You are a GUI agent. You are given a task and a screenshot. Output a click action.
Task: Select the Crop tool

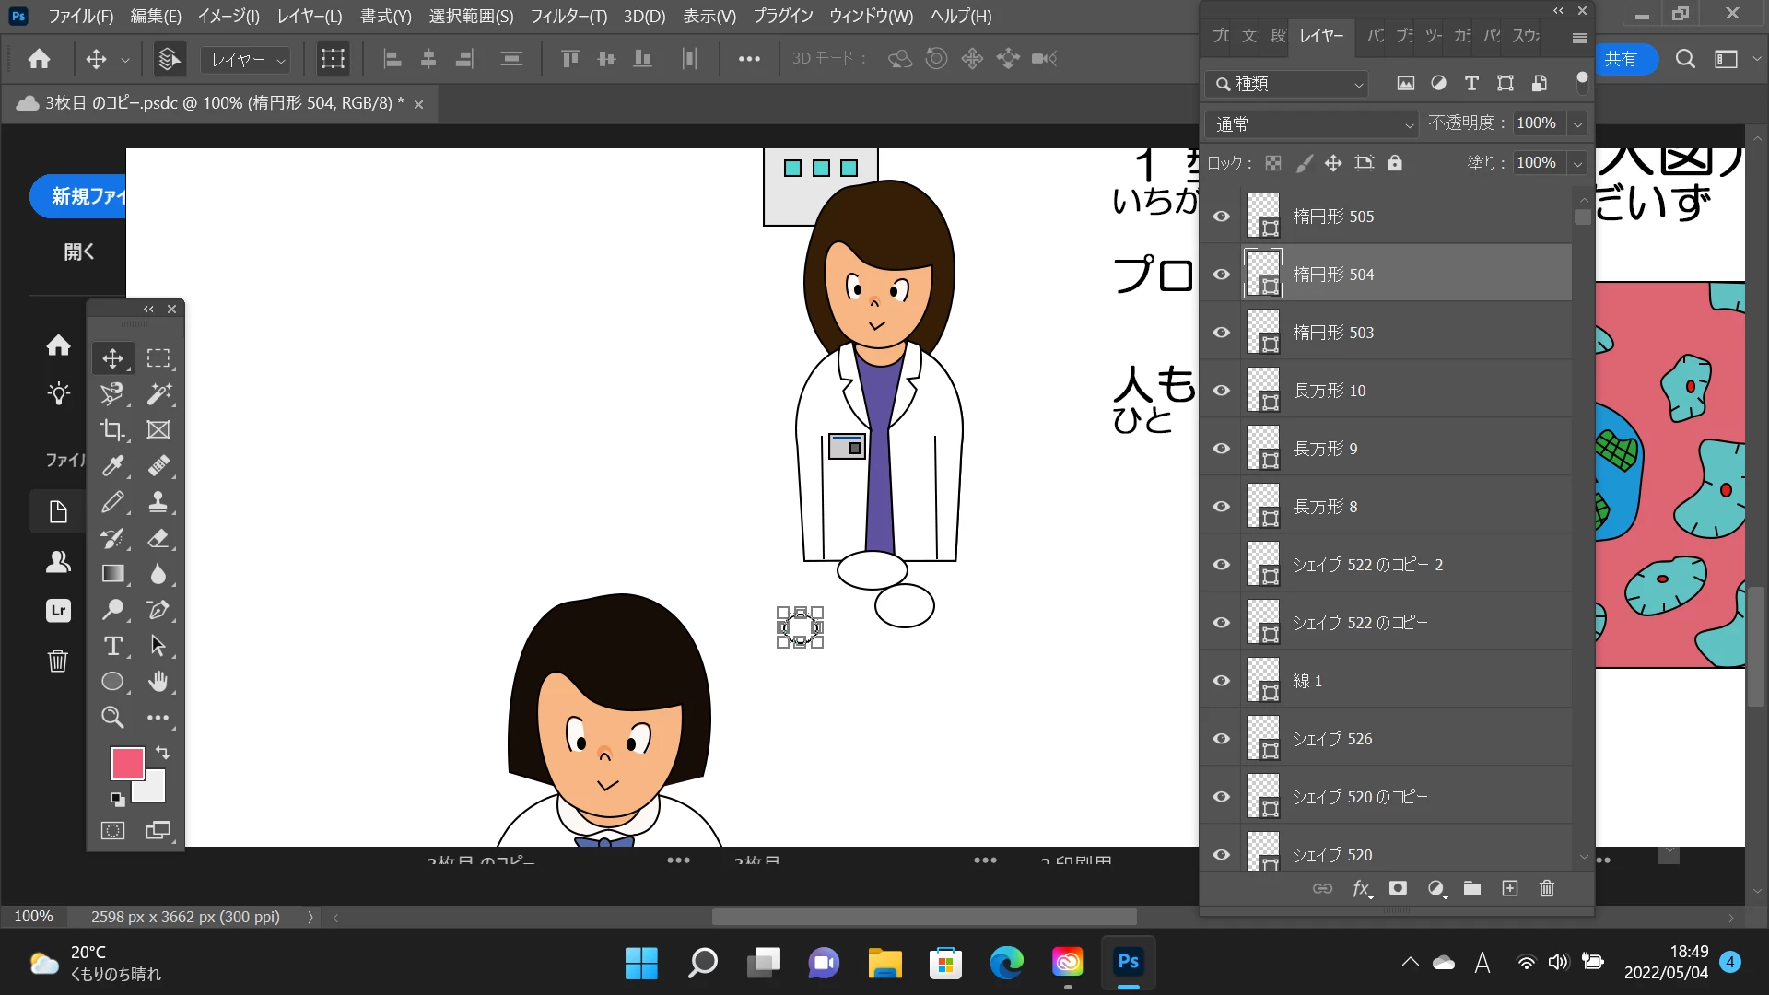tap(112, 430)
